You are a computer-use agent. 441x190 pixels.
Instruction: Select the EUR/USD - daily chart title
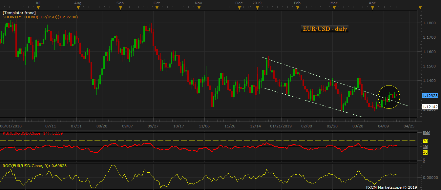[x=325, y=29]
